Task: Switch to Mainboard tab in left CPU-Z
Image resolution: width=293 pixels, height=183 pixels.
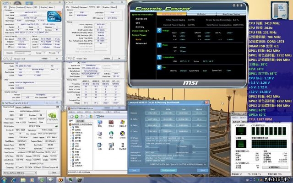Action: click(x=21, y=7)
